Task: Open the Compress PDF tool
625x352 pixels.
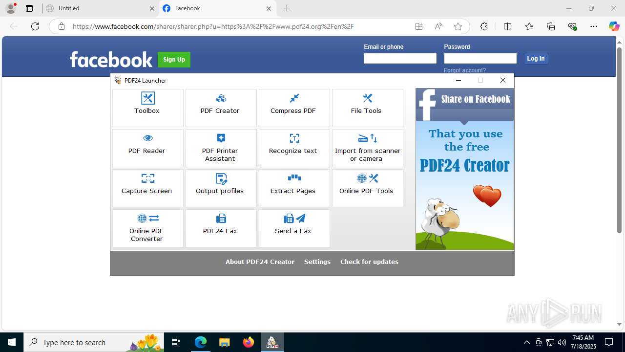Action: coord(294,108)
